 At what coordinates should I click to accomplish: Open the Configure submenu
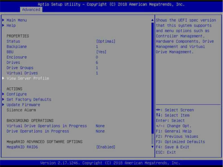pyautogui.click(x=17, y=94)
